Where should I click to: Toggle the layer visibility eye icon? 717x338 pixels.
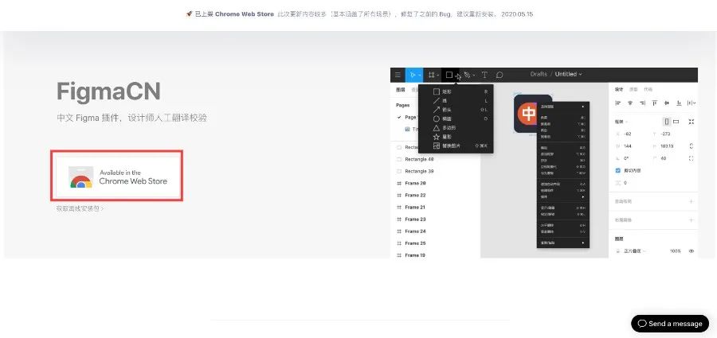[692, 251]
